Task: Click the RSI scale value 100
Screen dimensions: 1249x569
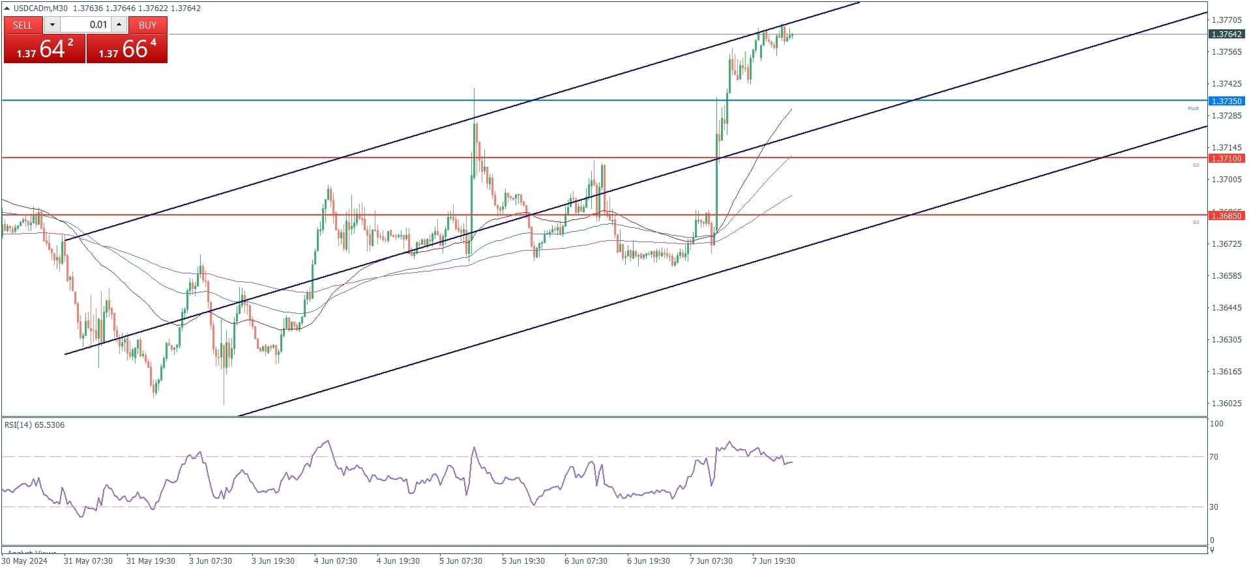Action: (x=1216, y=424)
